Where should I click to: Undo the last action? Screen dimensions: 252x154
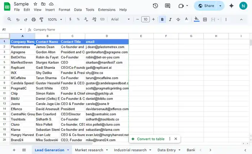pos(18,19)
